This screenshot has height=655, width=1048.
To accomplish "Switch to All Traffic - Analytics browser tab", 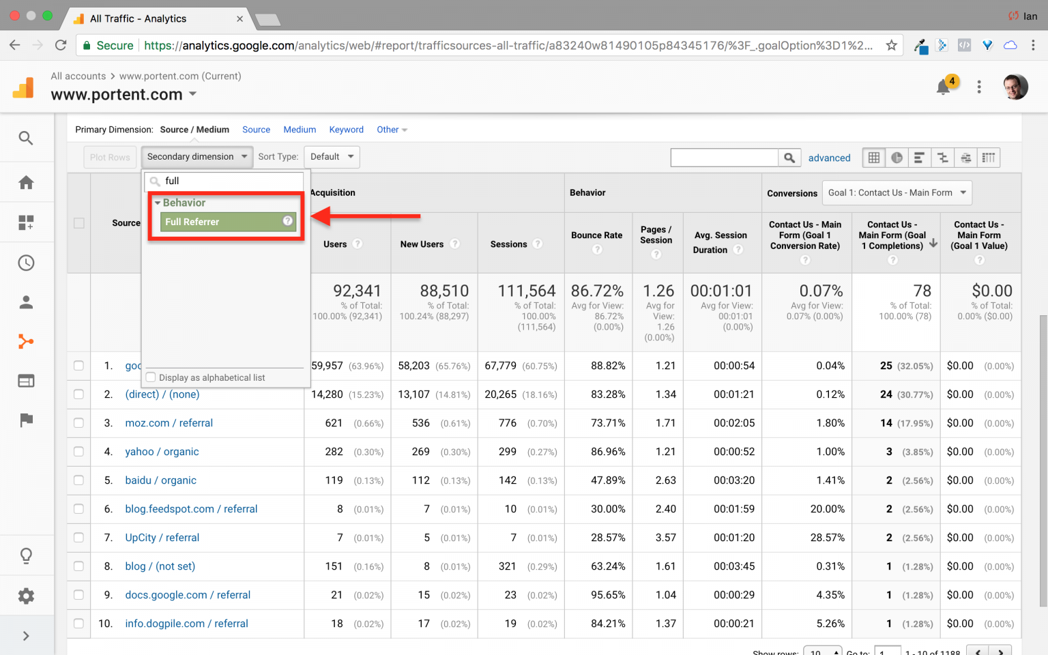I will pyautogui.click(x=157, y=18).
